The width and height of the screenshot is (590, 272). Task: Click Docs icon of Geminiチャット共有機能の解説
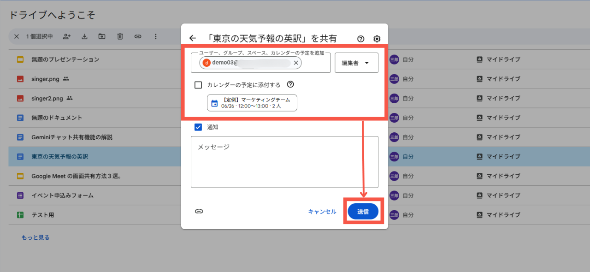click(x=20, y=137)
